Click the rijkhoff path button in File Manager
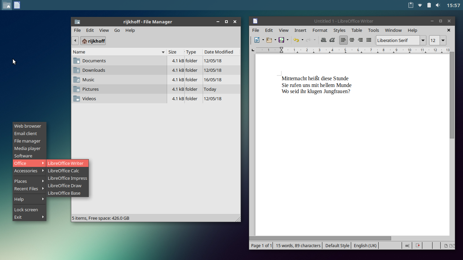 pyautogui.click(x=93, y=41)
